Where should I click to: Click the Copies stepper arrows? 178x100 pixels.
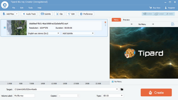pyautogui.click(x=78, y=96)
